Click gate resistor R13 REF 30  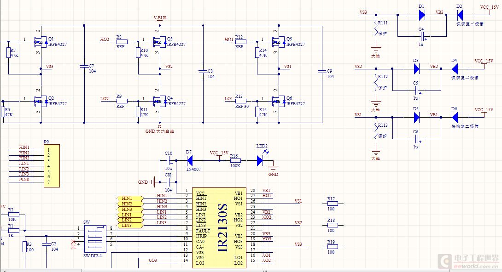click(240, 101)
